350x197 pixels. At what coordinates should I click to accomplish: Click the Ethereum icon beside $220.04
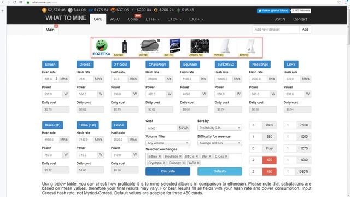pyautogui.click(x=133, y=10)
